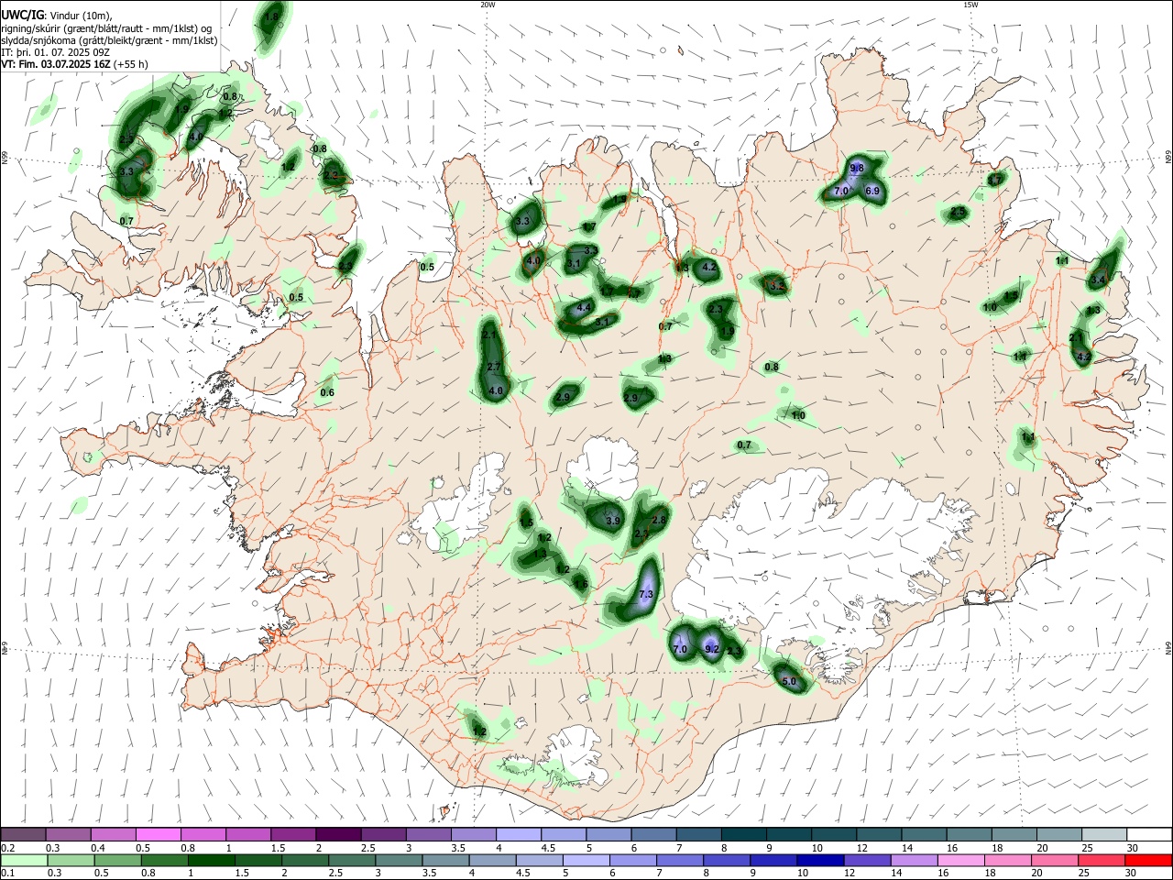Pick the bright pink 0.5 snow legend swatch
The height and width of the screenshot is (880, 1173).
coord(158,835)
